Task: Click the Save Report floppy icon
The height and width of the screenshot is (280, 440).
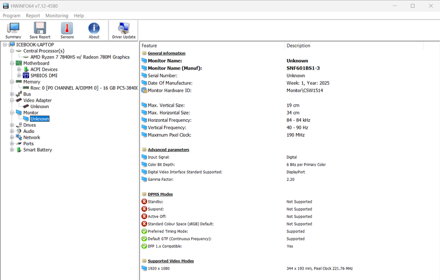Action: [40, 30]
